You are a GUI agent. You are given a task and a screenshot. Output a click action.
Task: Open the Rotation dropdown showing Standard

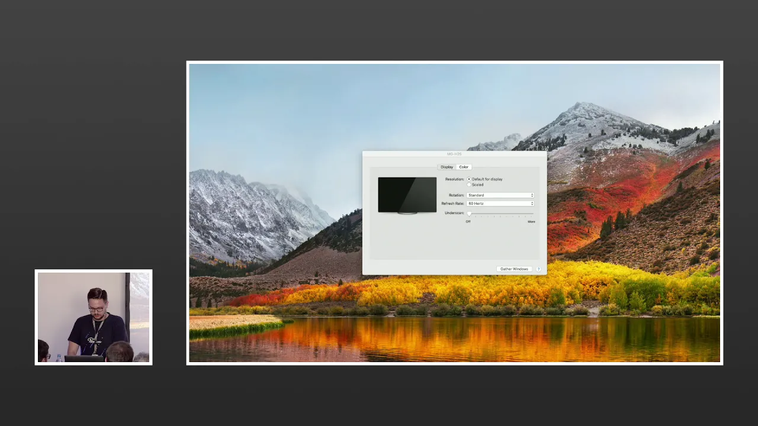tap(500, 195)
